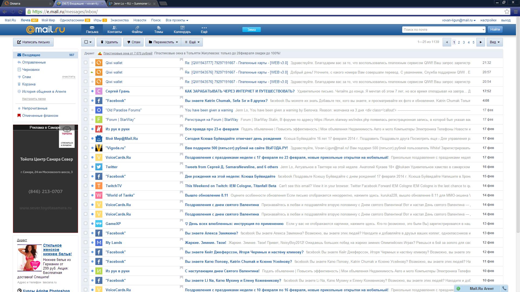The height and width of the screenshot is (292, 520).
Task: Switch to Jenn Lo Summoner browser tab
Action: tap(132, 4)
